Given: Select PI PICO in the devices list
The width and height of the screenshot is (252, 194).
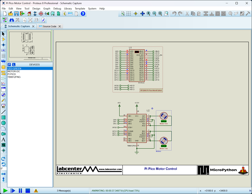Looking at the screenshot, I should (x=30, y=74).
